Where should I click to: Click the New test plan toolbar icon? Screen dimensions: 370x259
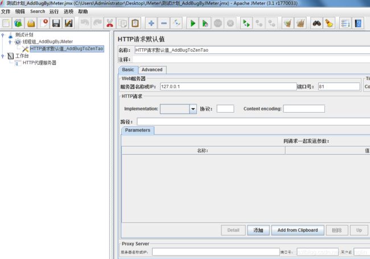[x=6, y=23]
